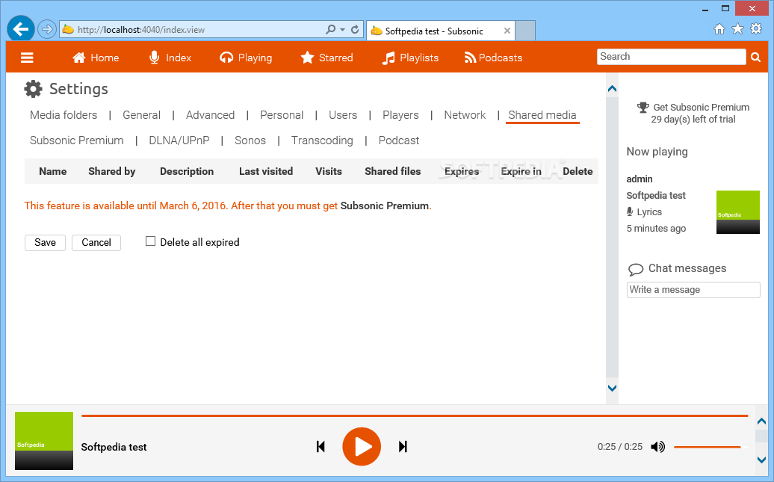The height and width of the screenshot is (482, 774).
Task: Click the magnifier search icon
Action: pyautogui.click(x=756, y=58)
